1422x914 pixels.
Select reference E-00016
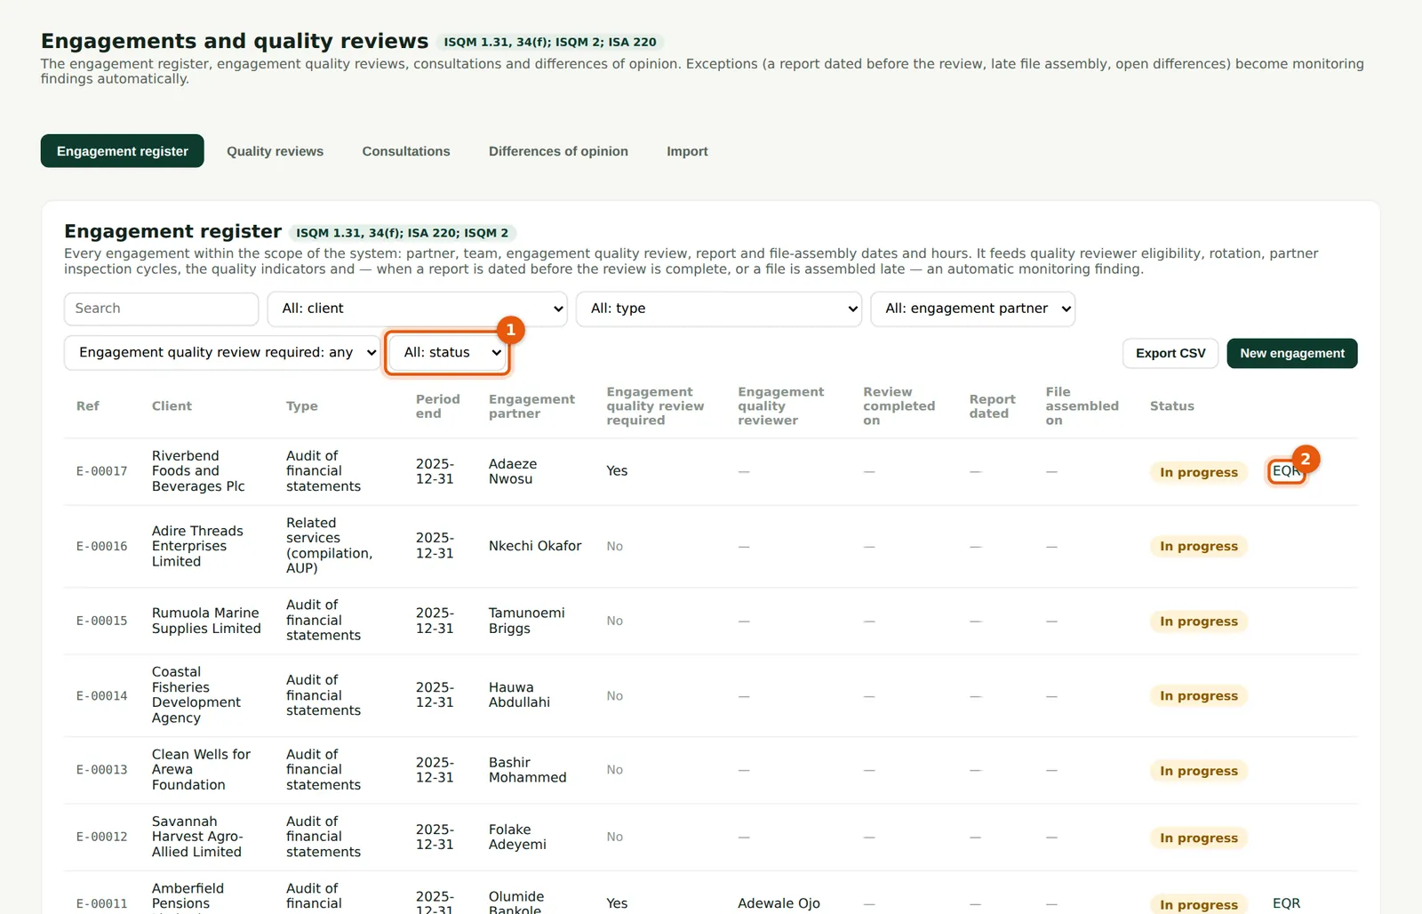[102, 547]
